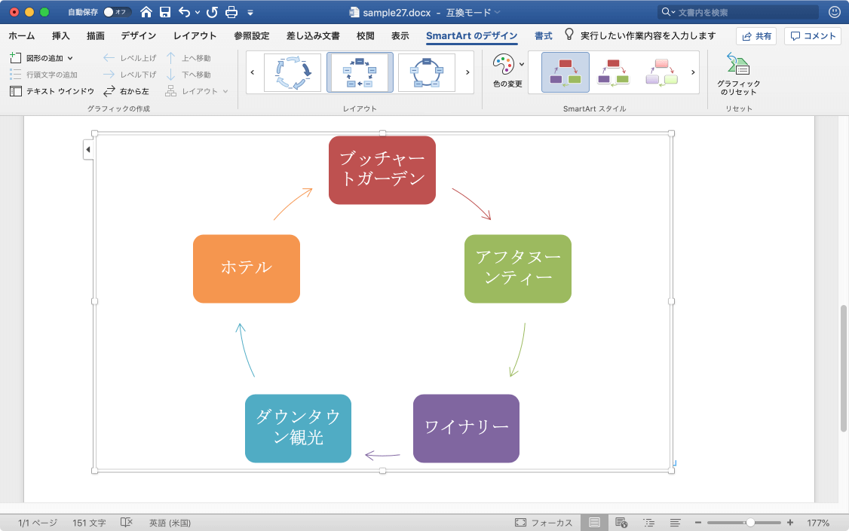Open the undo history dropdown arrow

coord(197,13)
